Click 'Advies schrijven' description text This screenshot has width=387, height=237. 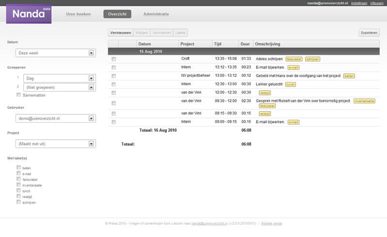(269, 59)
